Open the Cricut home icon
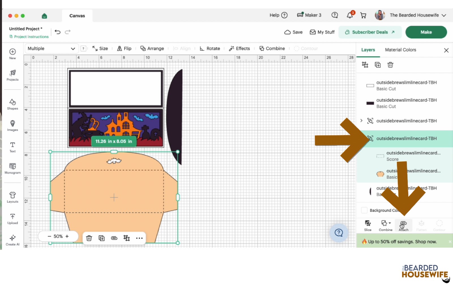This screenshot has height=288, width=453. [x=44, y=16]
